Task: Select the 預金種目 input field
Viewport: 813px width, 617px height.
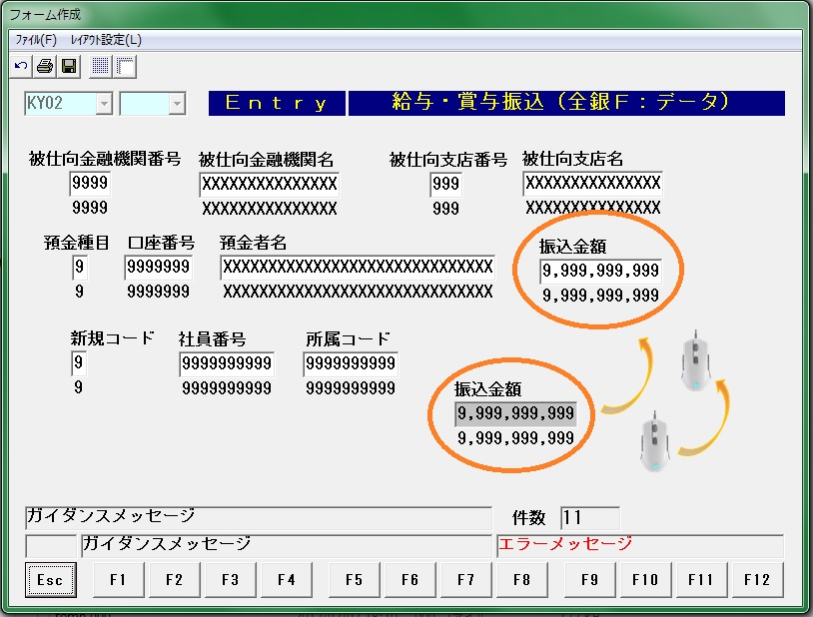Action: [x=79, y=268]
